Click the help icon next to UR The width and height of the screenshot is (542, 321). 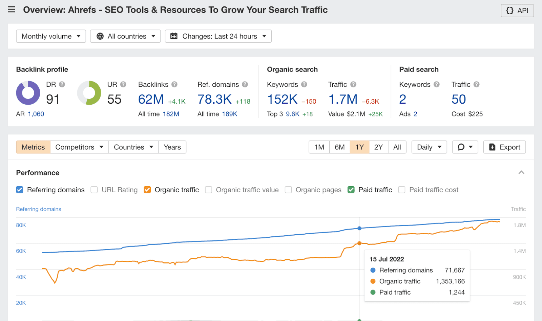tap(123, 84)
